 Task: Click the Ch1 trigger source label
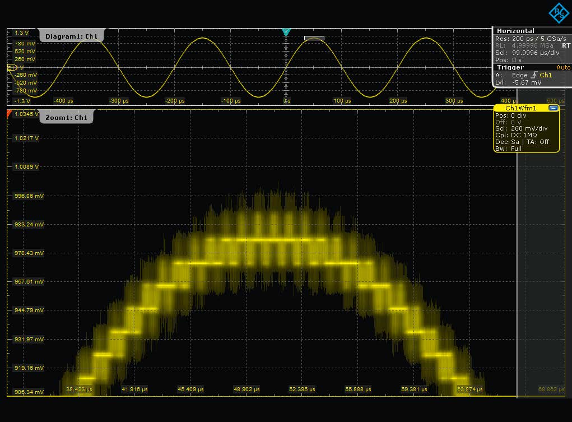(546, 75)
